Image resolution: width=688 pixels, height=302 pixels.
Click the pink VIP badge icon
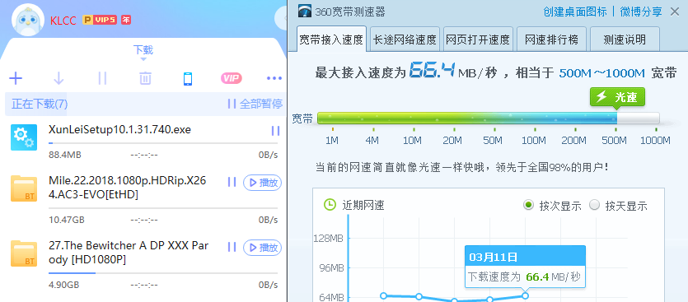232,78
